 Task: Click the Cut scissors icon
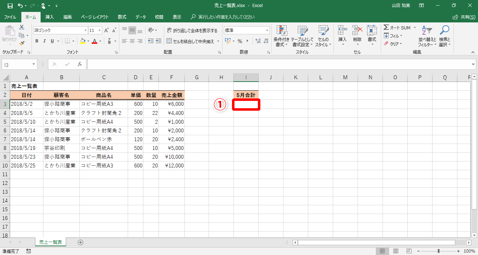[x=22, y=27]
